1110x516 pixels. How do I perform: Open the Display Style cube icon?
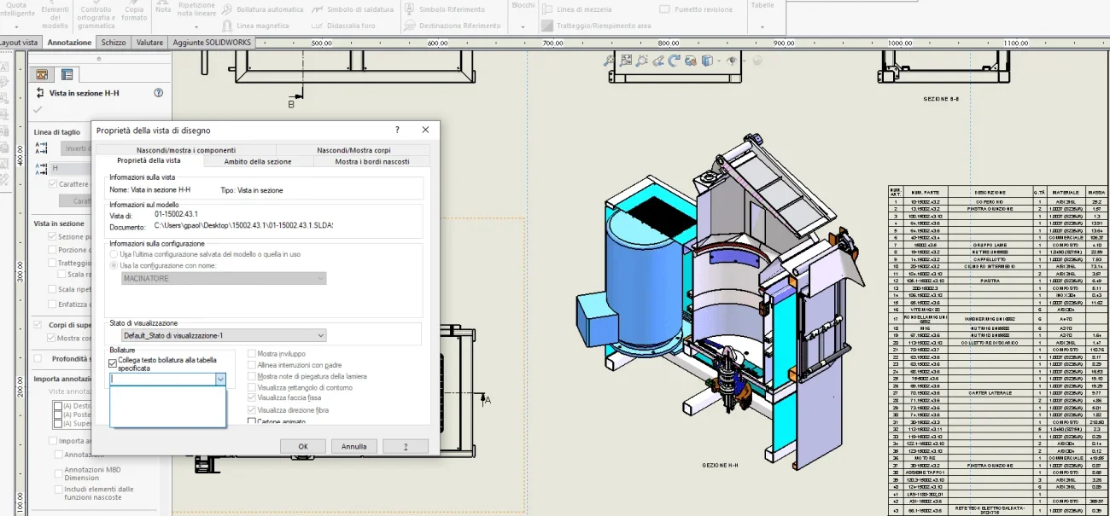click(x=707, y=61)
